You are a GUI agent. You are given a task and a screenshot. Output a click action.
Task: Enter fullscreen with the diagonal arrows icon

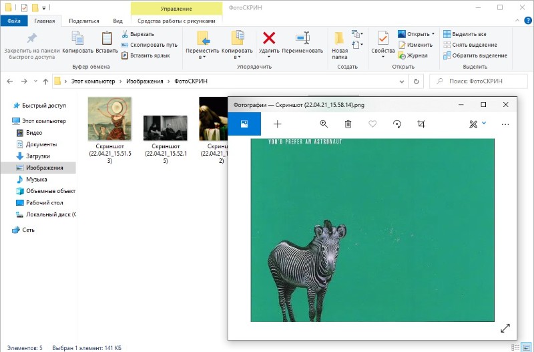pos(505,328)
